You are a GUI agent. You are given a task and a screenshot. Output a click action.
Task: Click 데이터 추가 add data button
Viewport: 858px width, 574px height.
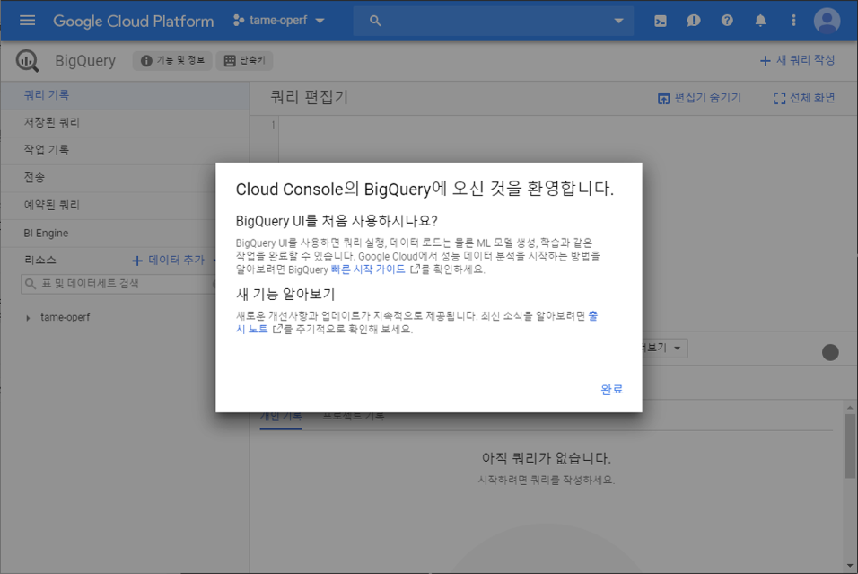point(169,261)
